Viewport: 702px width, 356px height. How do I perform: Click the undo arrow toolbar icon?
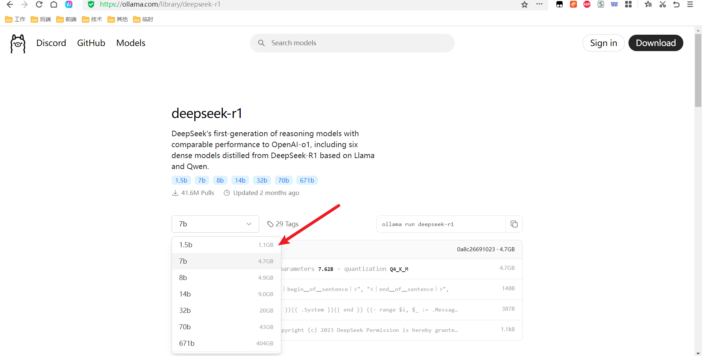click(676, 4)
